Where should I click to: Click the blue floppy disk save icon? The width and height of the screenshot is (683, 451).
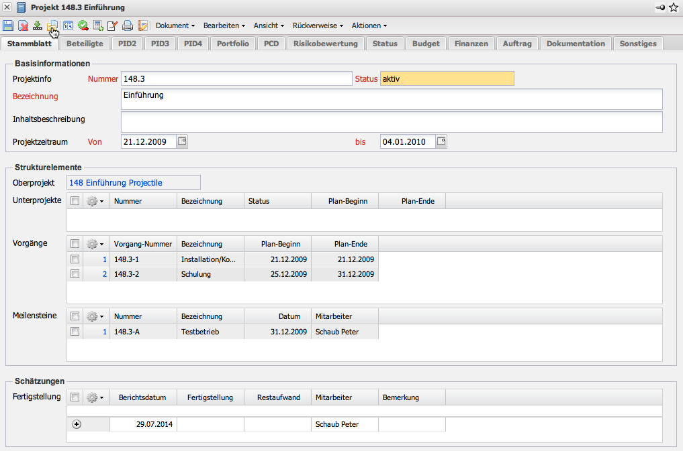click(8, 25)
